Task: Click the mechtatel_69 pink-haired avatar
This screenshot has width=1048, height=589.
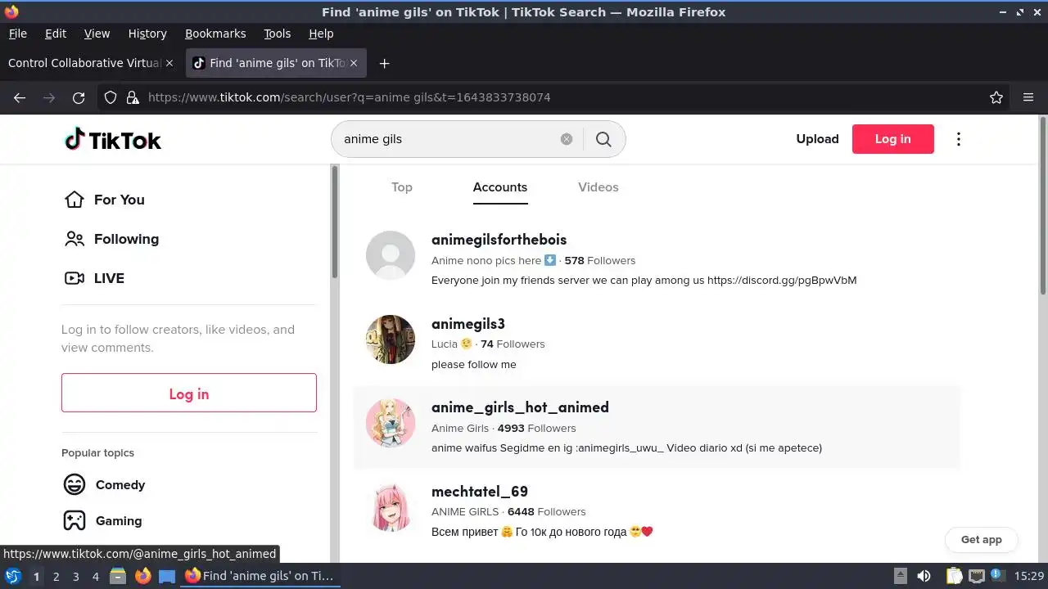Action: (391, 507)
